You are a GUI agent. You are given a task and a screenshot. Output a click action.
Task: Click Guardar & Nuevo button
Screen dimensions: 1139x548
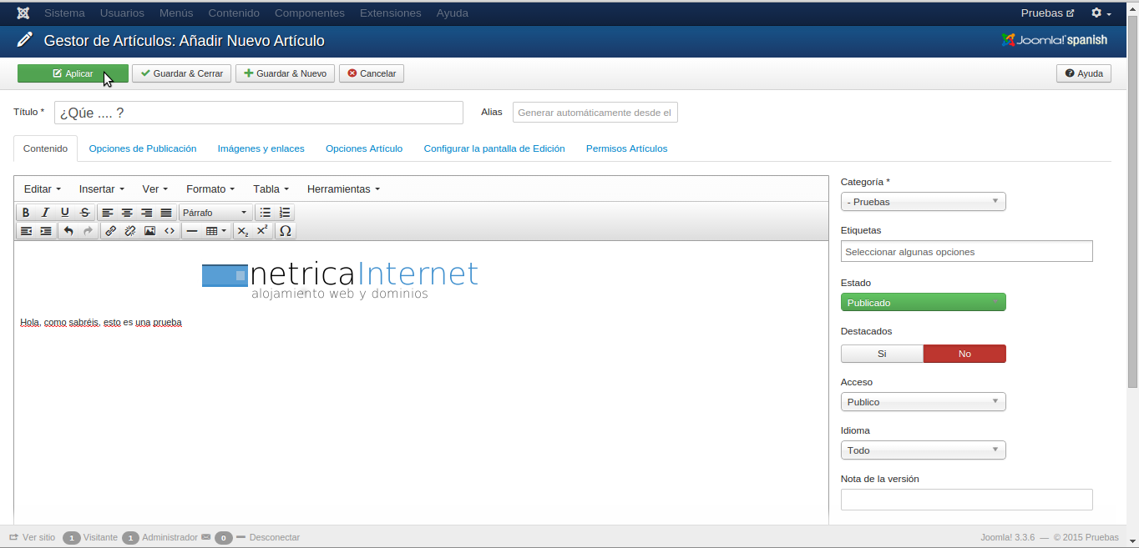[x=285, y=73]
